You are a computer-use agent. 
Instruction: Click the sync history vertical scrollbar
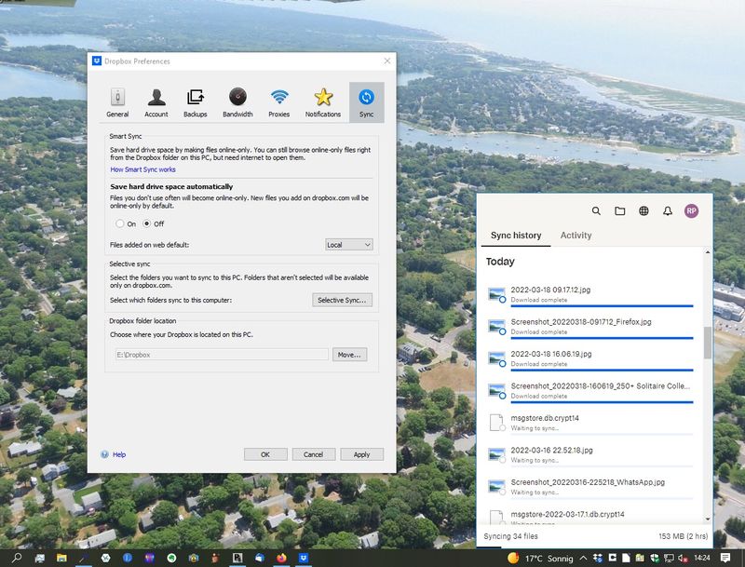(x=708, y=343)
